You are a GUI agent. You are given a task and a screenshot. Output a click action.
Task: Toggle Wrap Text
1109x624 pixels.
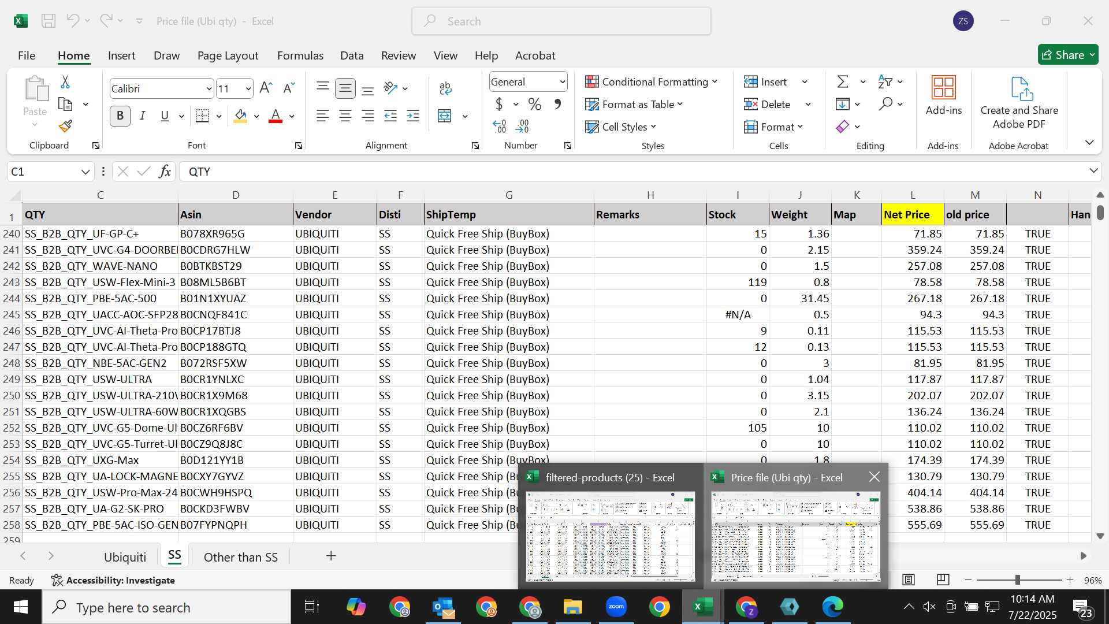coord(445,88)
